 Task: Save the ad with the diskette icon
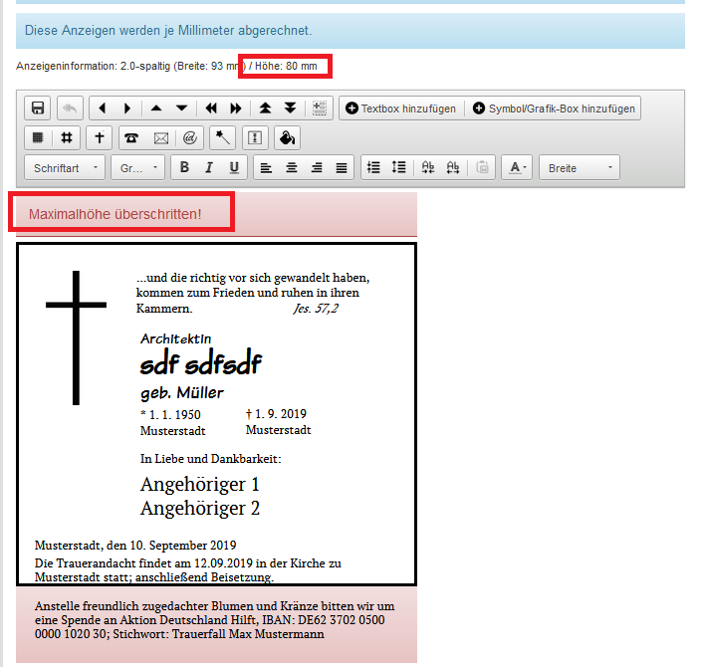coord(38,109)
